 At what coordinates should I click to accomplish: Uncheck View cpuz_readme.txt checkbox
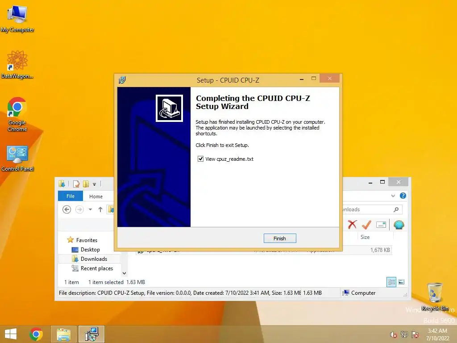point(200,159)
